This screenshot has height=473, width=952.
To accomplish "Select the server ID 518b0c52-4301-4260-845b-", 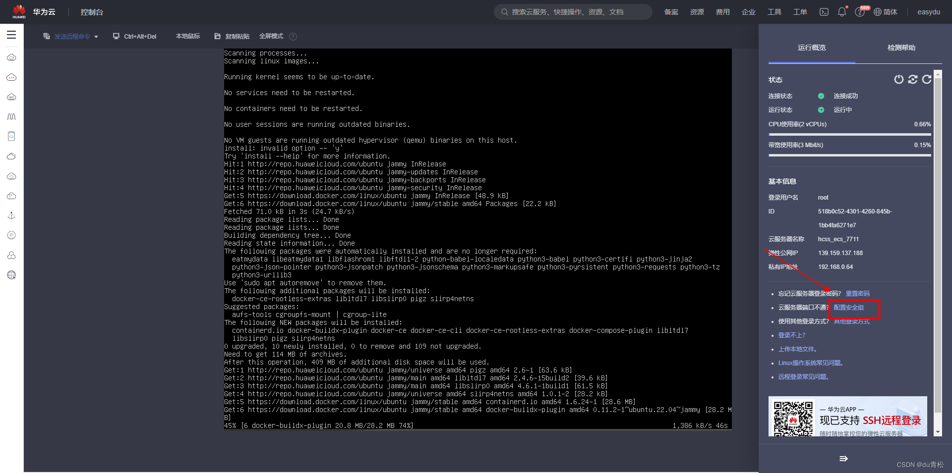I will coord(855,211).
